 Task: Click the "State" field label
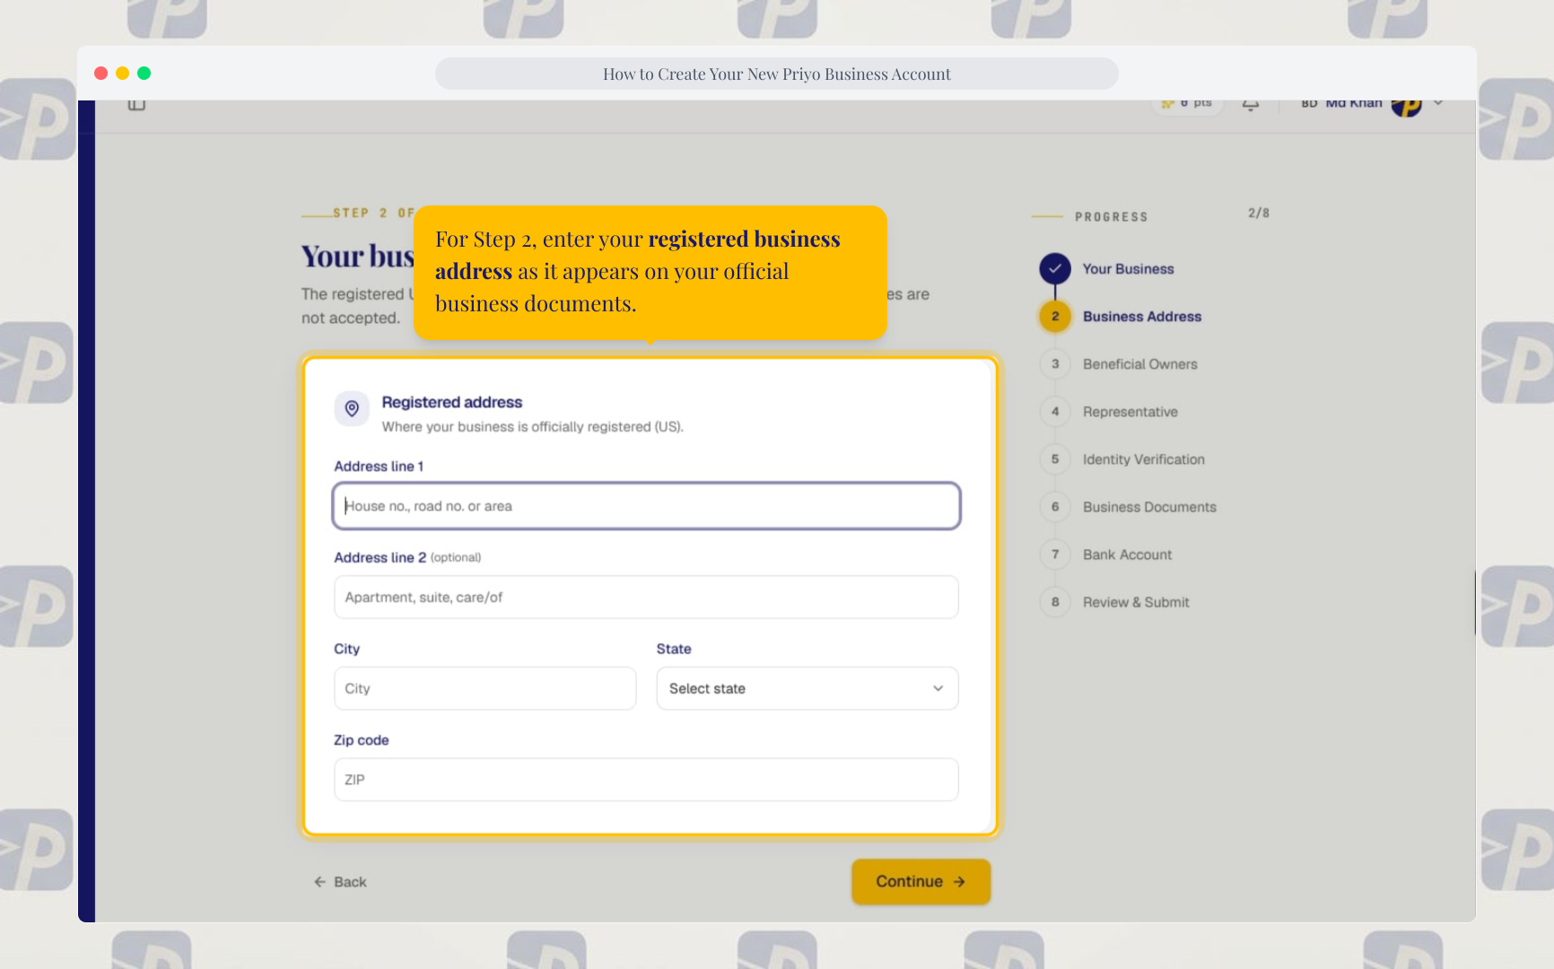pos(674,649)
